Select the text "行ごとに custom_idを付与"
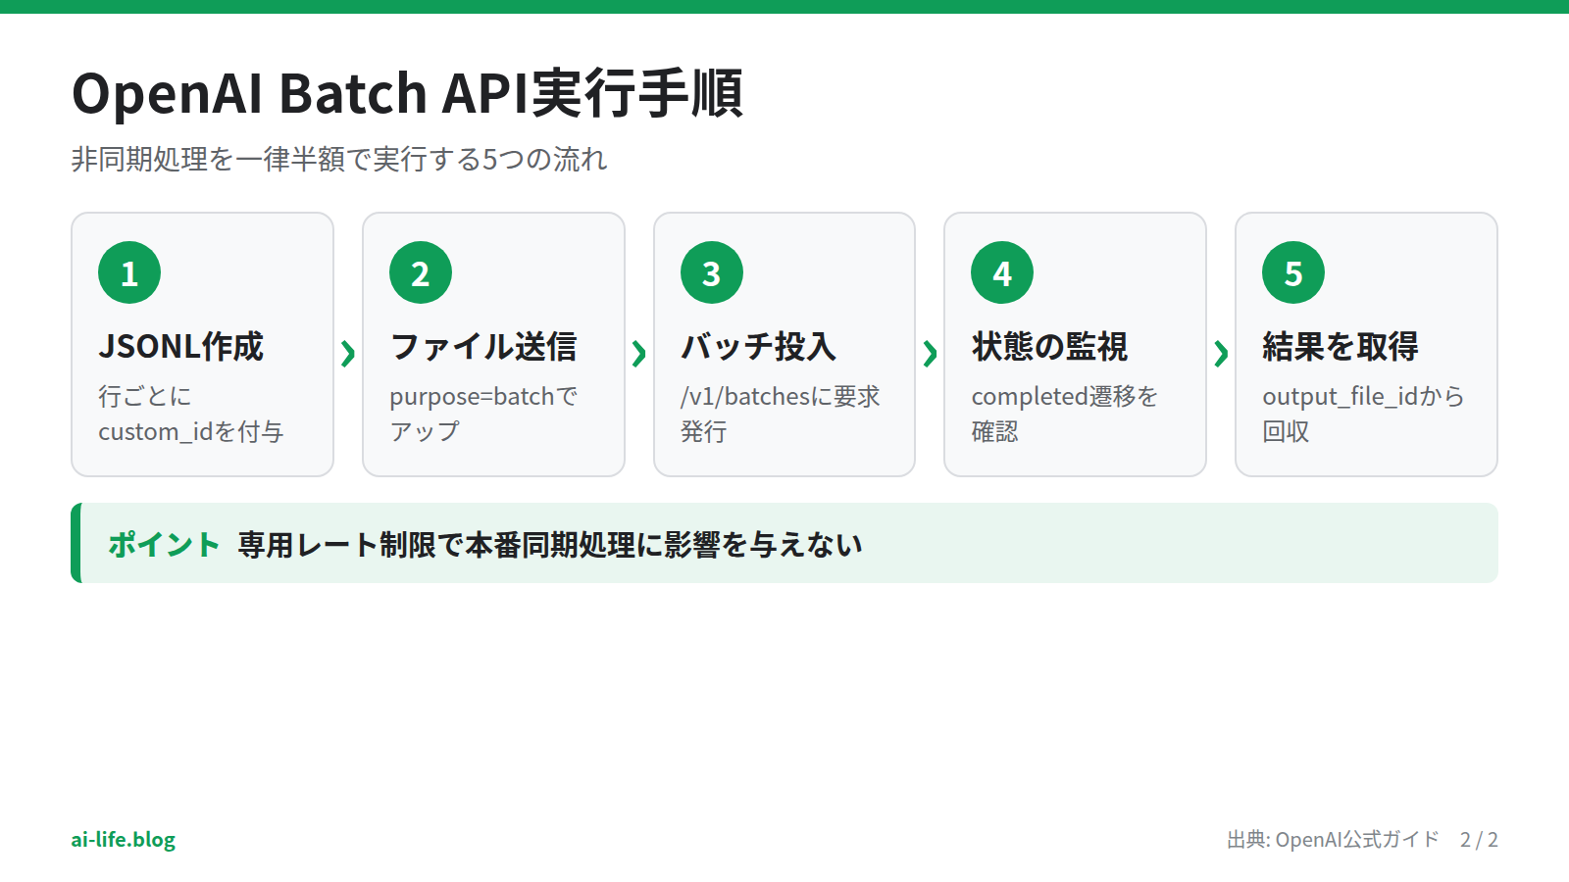The width and height of the screenshot is (1569, 882). (191, 414)
